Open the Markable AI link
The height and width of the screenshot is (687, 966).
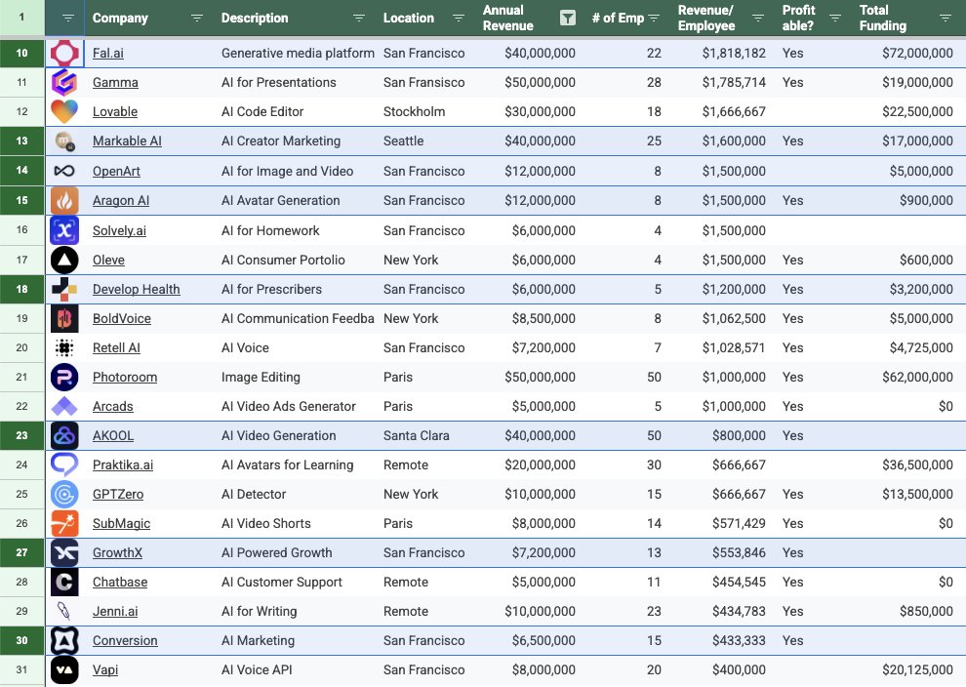127,141
